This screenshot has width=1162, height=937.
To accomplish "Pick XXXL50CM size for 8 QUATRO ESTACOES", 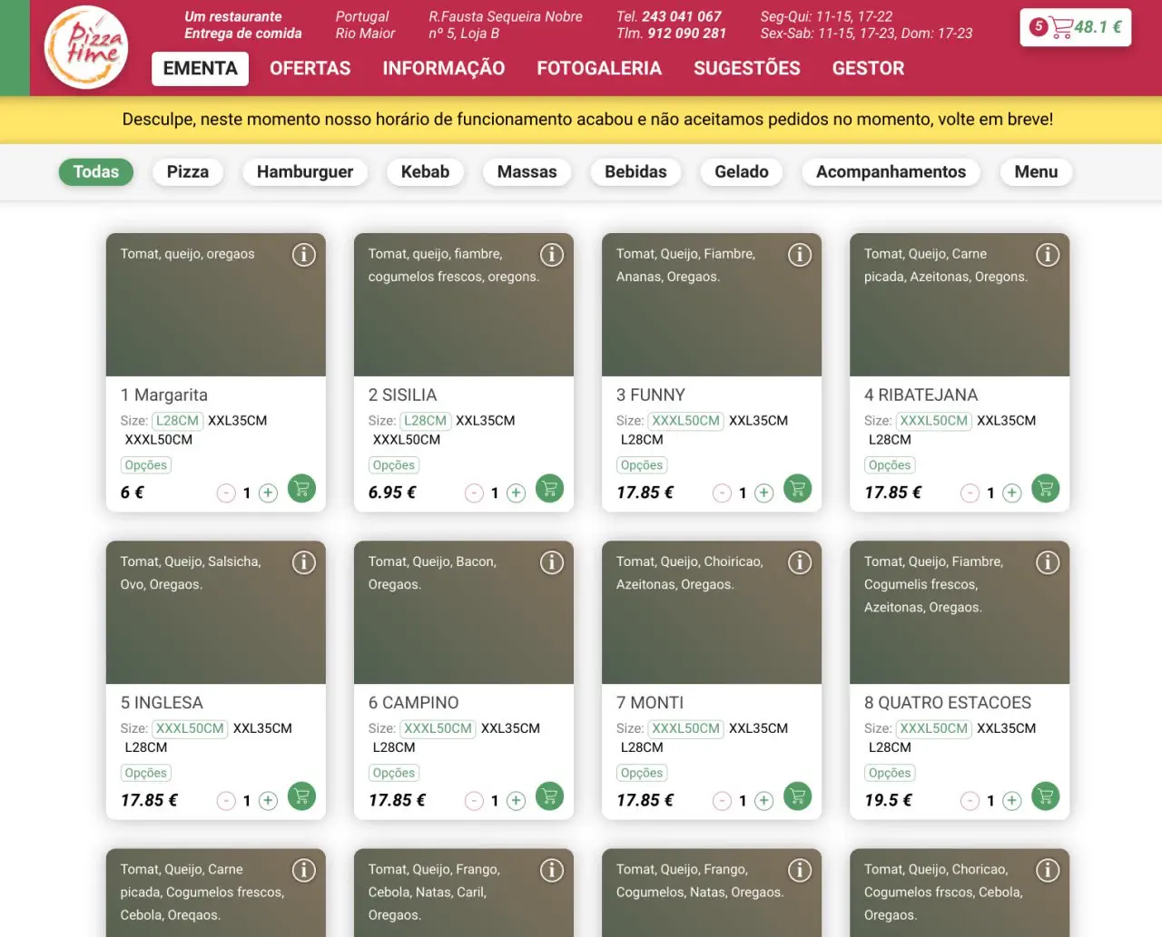I will point(933,728).
